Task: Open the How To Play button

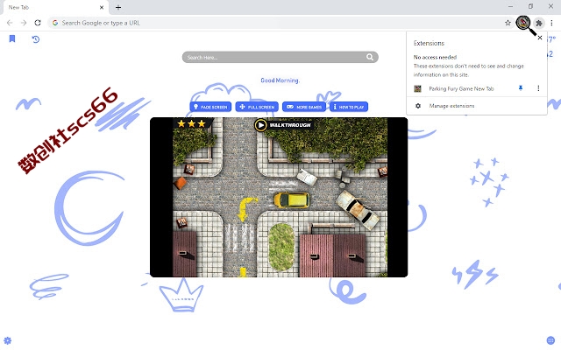Action: pos(349,107)
